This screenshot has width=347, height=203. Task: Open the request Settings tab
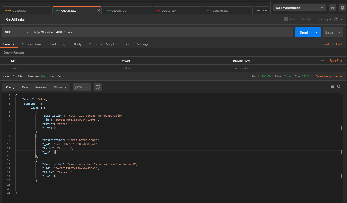[x=142, y=44]
